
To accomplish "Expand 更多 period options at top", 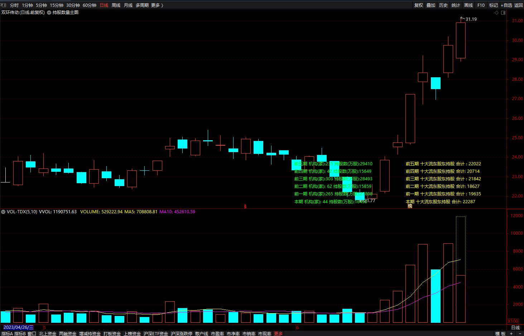I will tap(157, 5).
